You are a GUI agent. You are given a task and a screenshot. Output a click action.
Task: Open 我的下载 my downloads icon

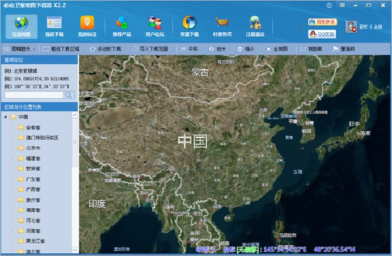54,26
